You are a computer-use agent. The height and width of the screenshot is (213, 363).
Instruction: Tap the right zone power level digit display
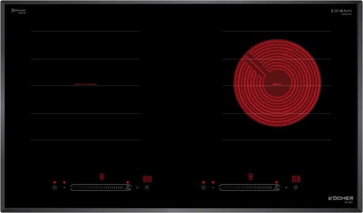pyautogui.click(x=250, y=177)
